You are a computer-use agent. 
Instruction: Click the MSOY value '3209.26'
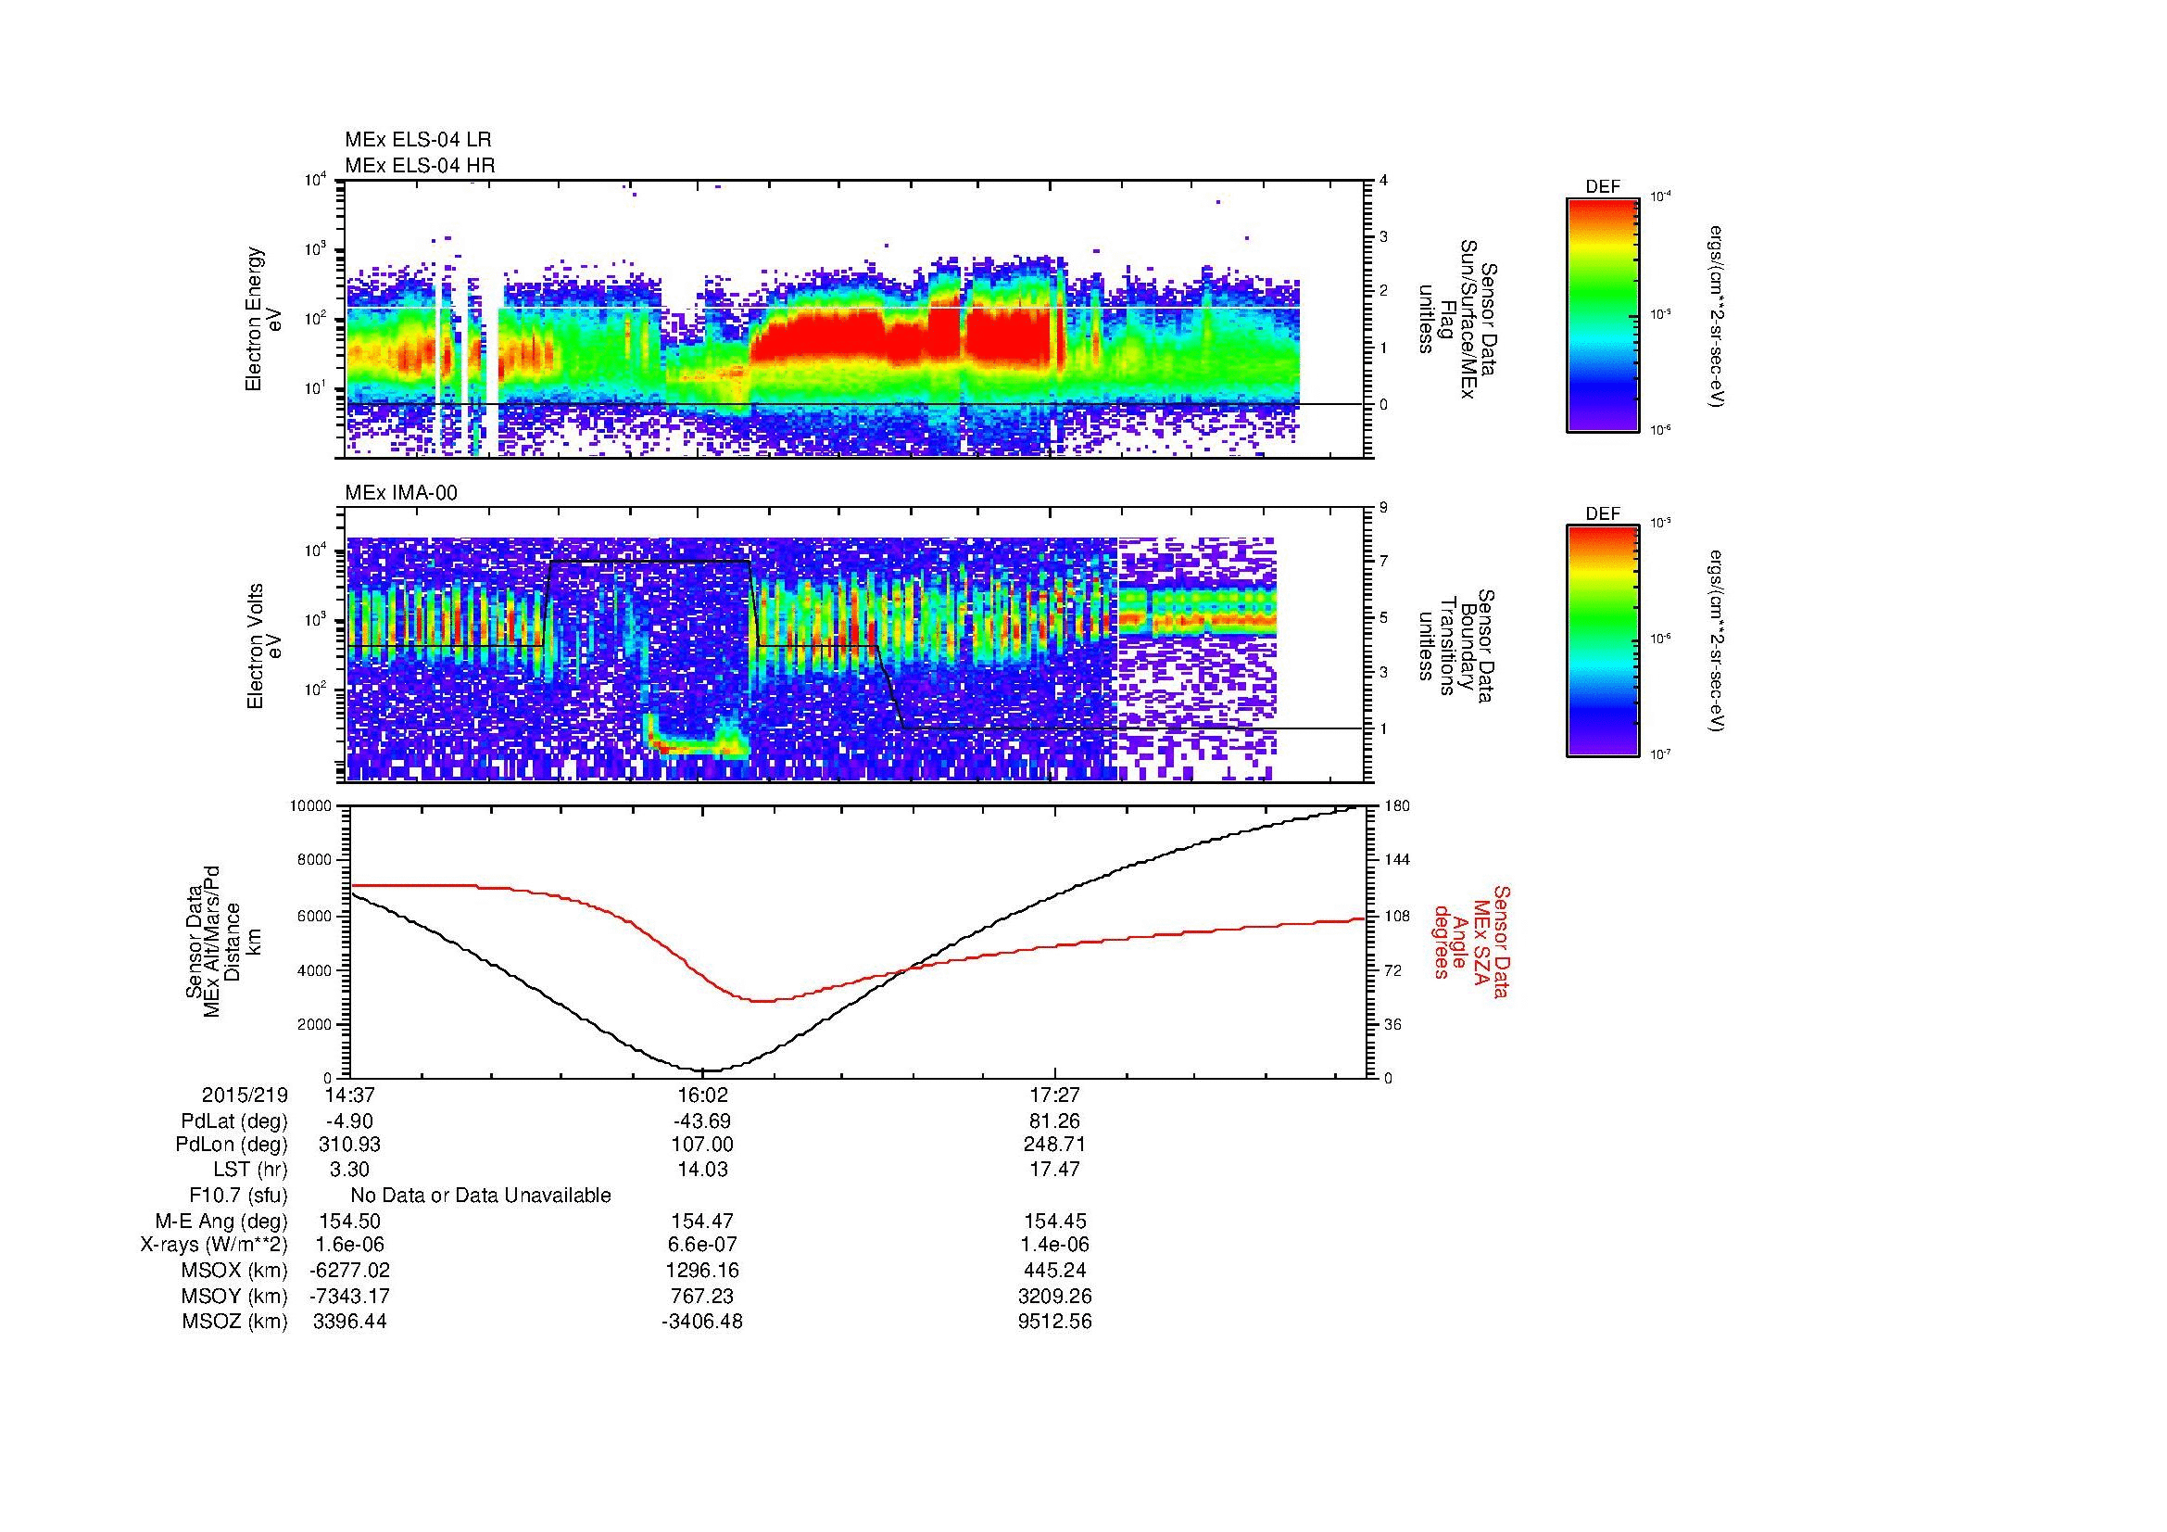click(x=1055, y=1296)
